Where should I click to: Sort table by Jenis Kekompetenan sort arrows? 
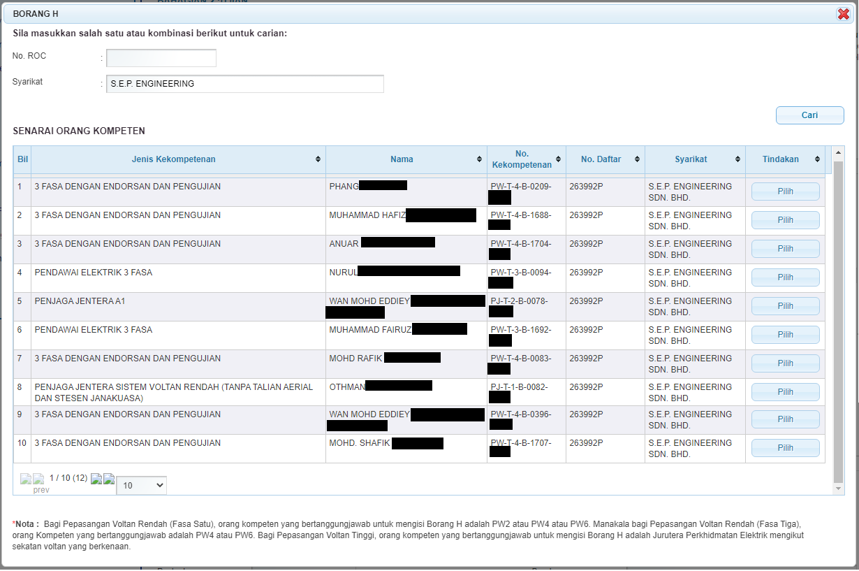(318, 159)
